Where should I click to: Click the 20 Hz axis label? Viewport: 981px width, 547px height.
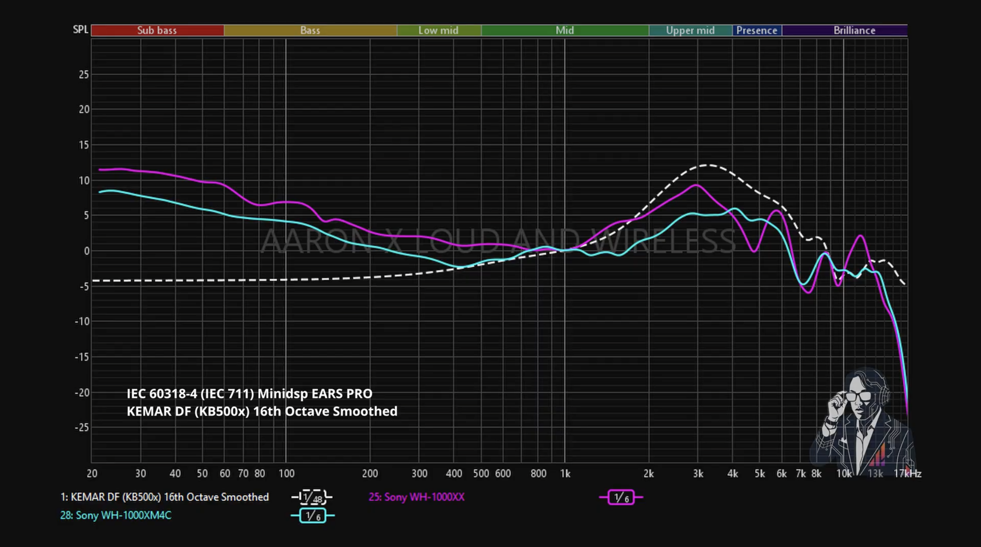pyautogui.click(x=92, y=474)
